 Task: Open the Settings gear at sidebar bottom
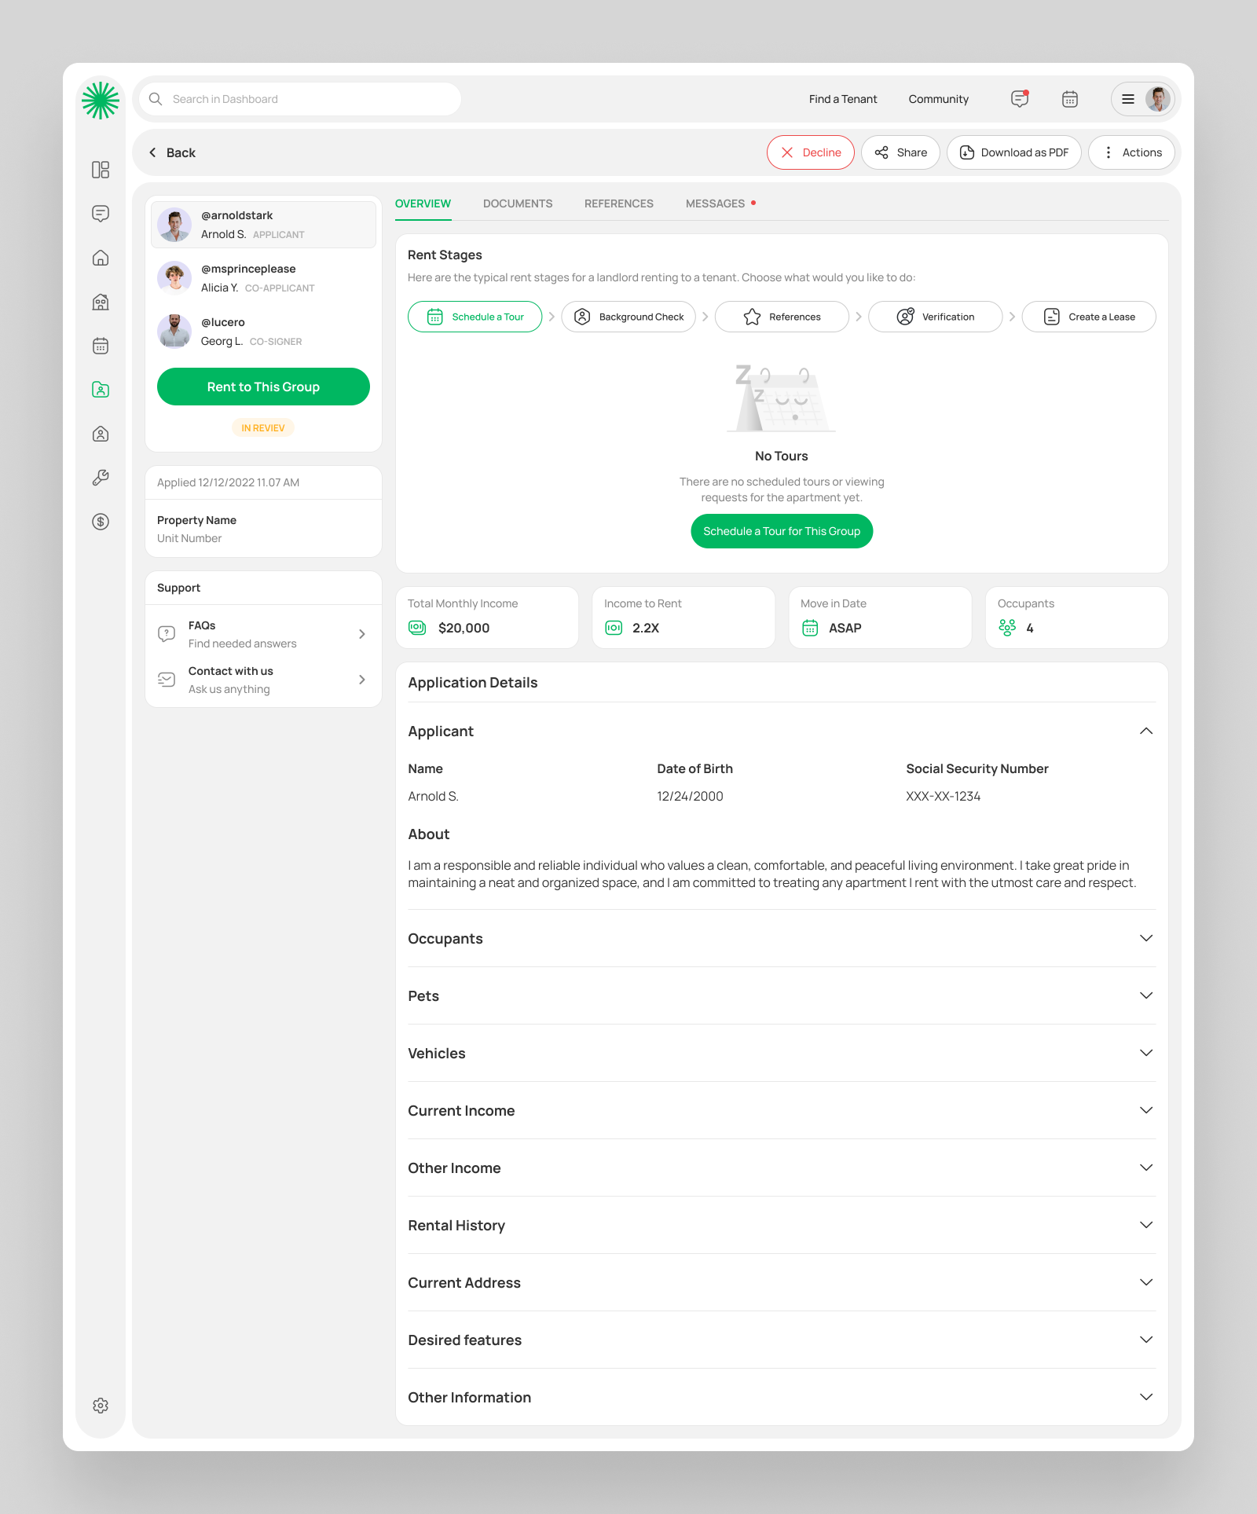point(101,1406)
